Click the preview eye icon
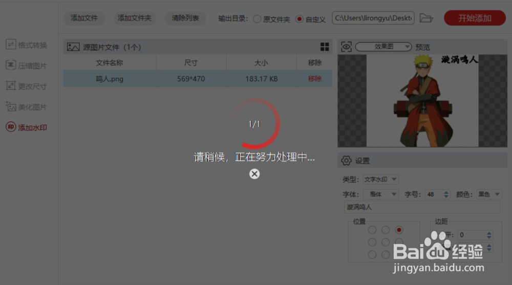The height and width of the screenshot is (285, 512). [x=346, y=47]
